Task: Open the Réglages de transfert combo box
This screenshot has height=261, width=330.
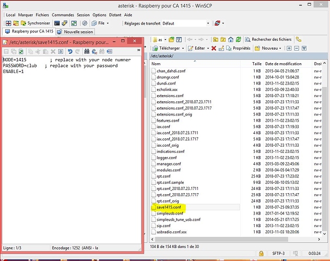Action: 186,23
